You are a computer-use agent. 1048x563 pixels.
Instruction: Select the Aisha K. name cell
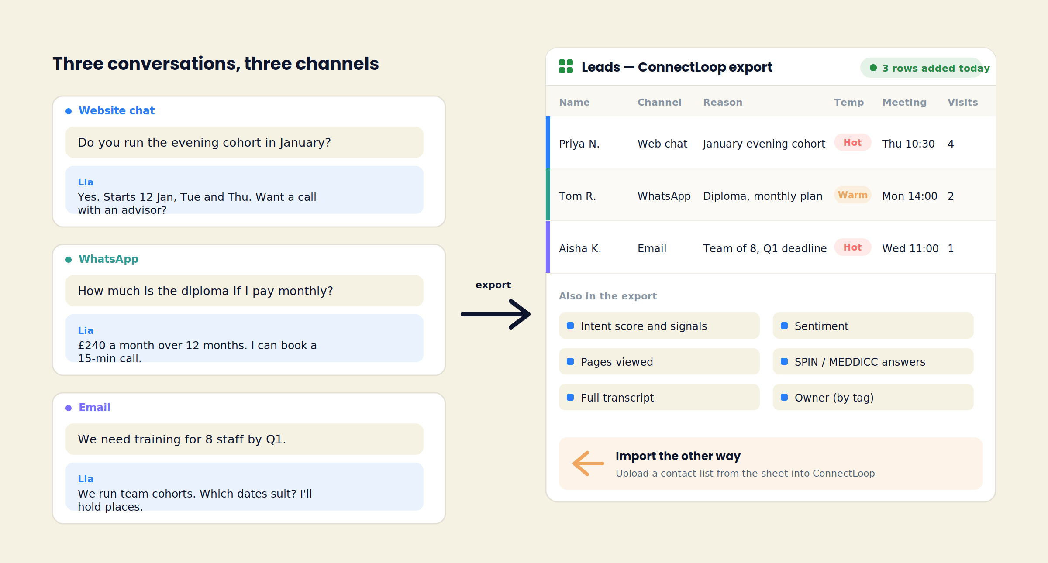[580, 248]
